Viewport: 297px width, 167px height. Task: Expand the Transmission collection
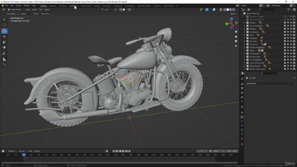(245, 54)
